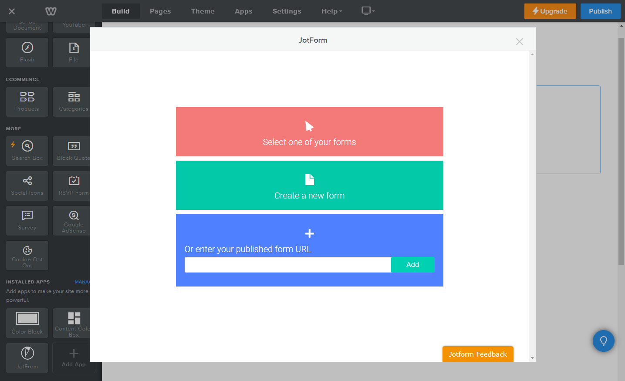
Task: Select the RSVP Form element
Action: 73,185
